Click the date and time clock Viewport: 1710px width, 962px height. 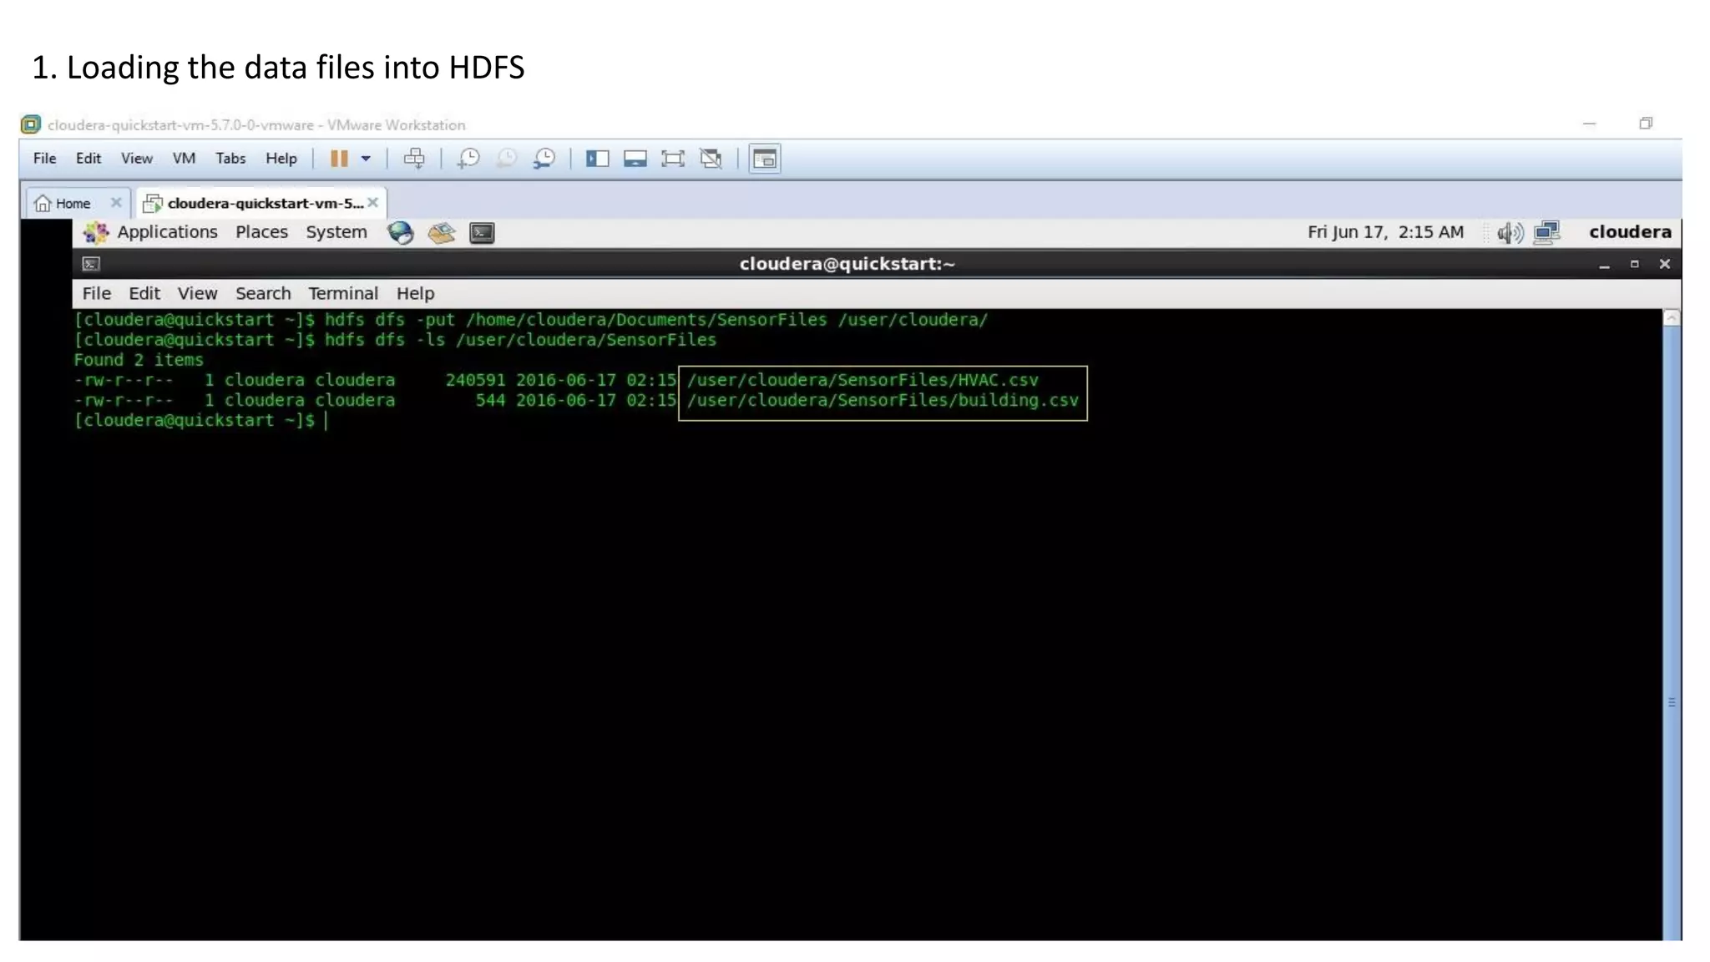1385,232
